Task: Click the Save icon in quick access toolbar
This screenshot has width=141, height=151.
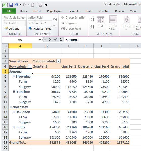Action: pos(11,5)
